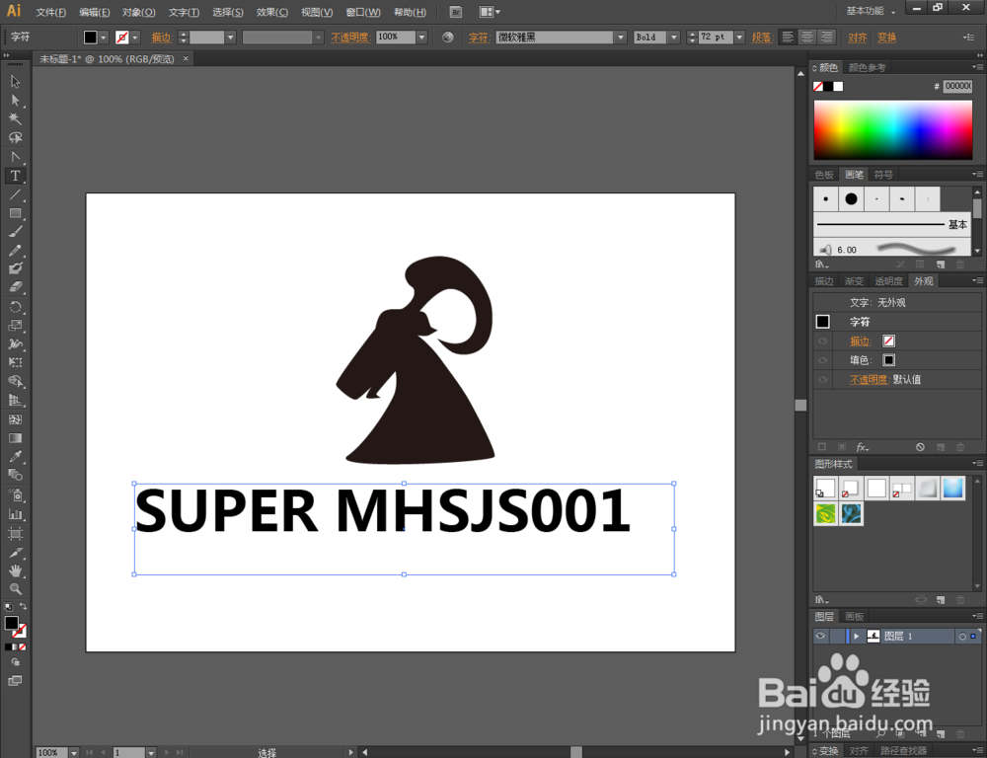This screenshot has height=758, width=987.
Task: Select the Eyedropper tool
Action: click(x=15, y=456)
